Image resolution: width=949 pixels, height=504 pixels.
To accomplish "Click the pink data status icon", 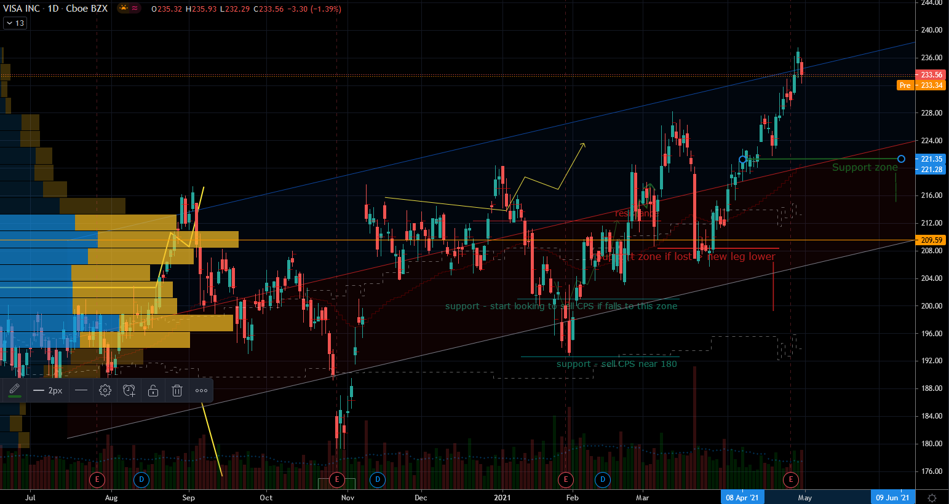I will [135, 9].
